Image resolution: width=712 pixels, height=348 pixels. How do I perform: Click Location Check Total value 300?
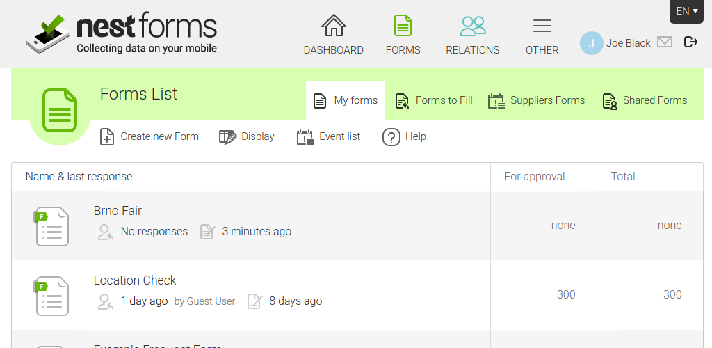[672, 295]
